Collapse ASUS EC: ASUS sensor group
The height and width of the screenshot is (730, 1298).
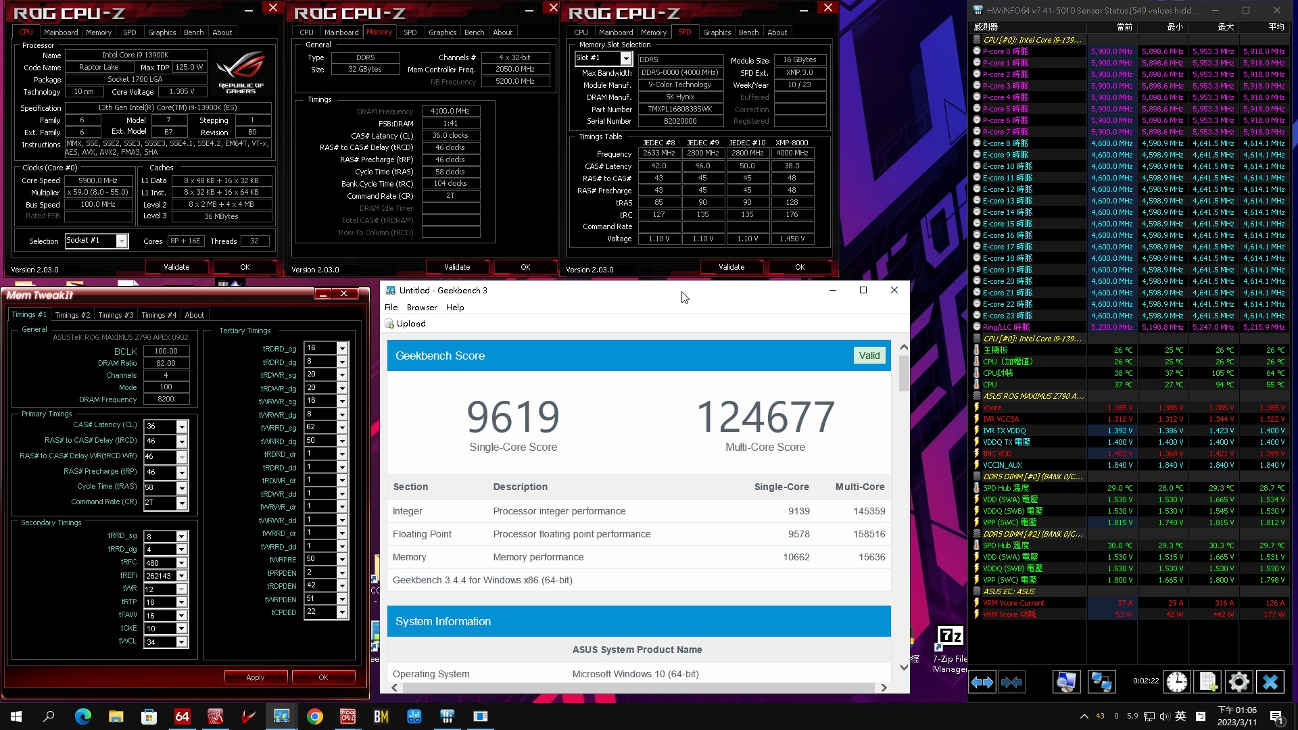pos(976,591)
